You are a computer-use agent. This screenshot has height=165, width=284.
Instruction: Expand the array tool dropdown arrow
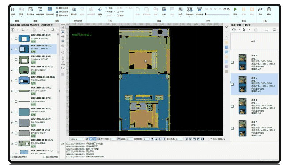[x=181, y=16]
